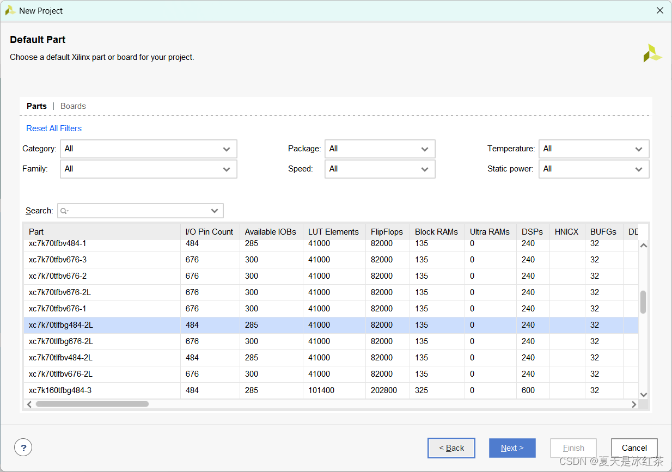Screen dimensions: 672x472
Task: Click into the Search input field
Action: [140, 211]
